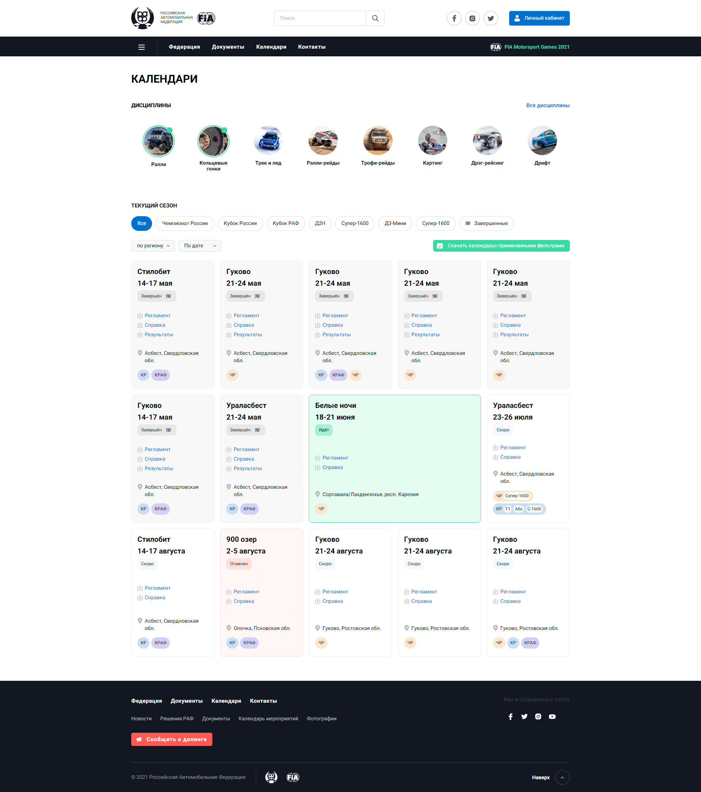Select the Трофи-рейды discipline icon
Image resolution: width=701 pixels, height=792 pixels.
378,140
